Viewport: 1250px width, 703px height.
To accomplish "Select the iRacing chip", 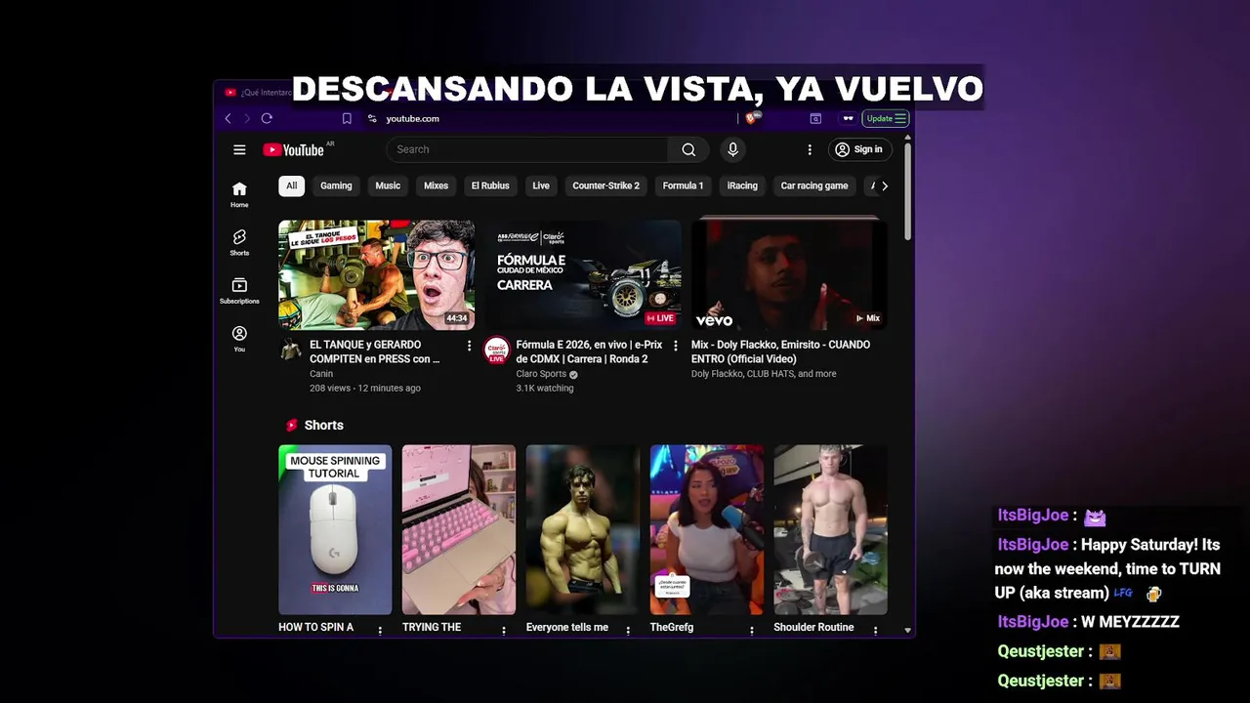I will click(742, 186).
